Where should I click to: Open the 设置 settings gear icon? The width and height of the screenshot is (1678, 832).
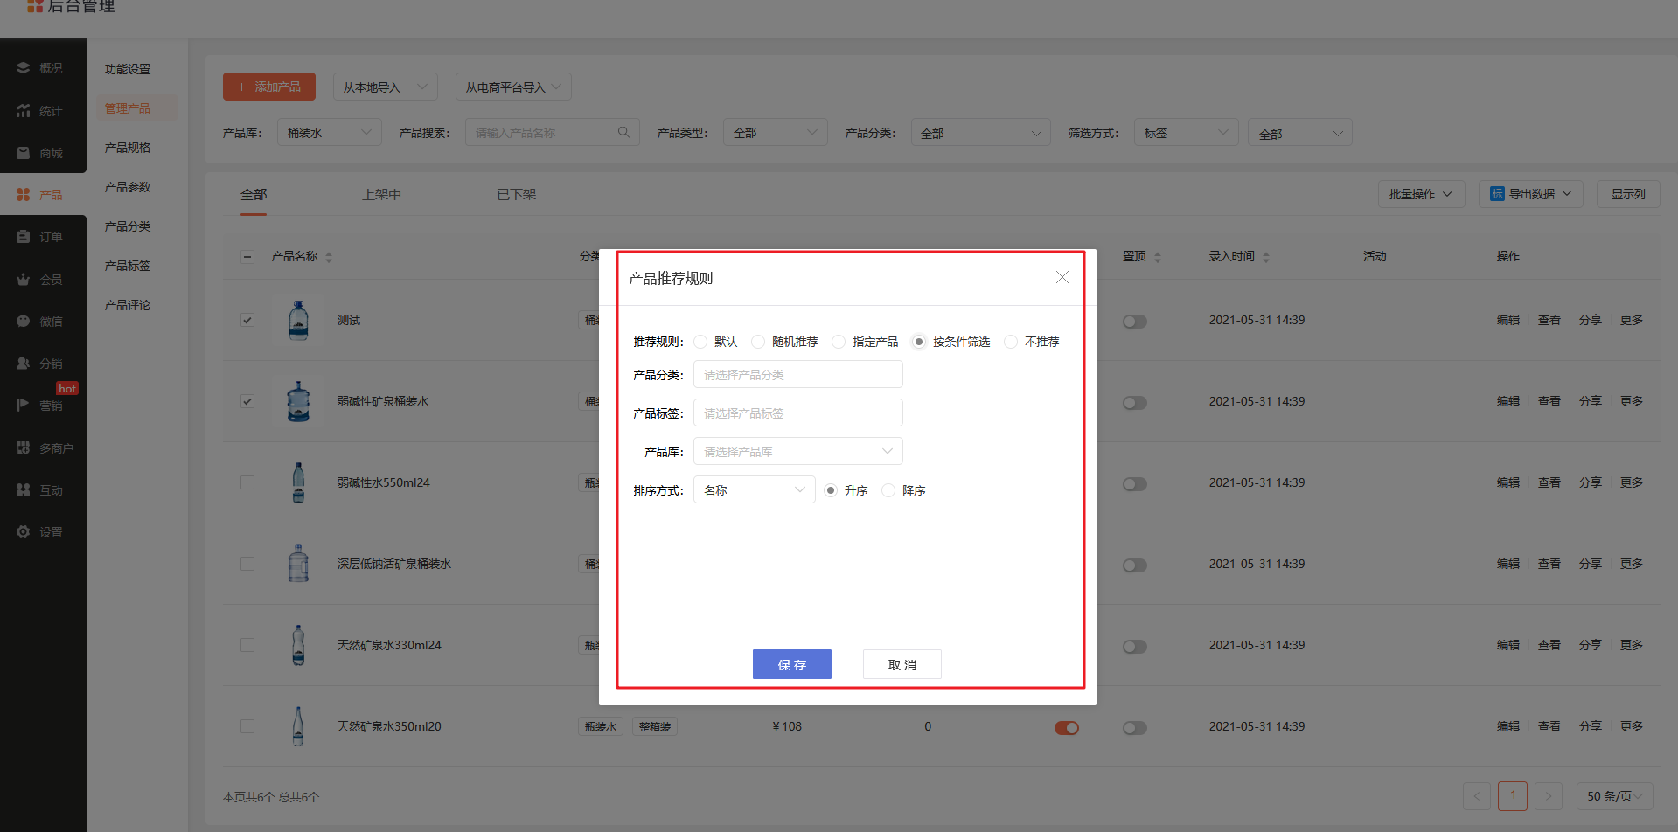tap(24, 532)
